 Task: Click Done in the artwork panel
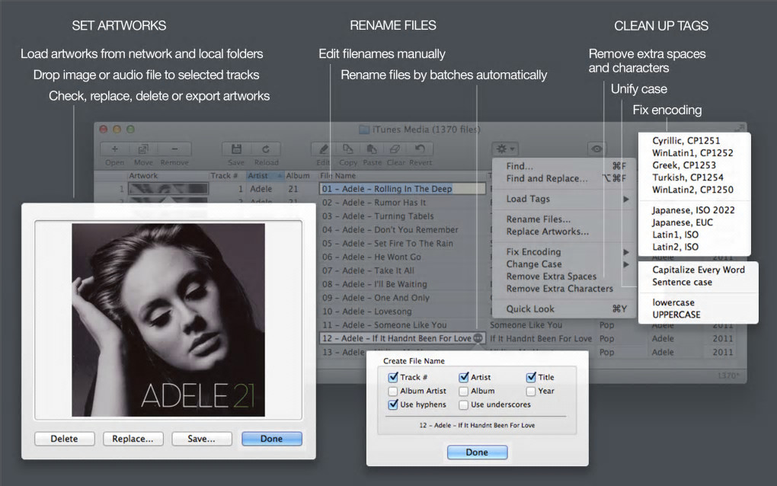click(x=271, y=439)
